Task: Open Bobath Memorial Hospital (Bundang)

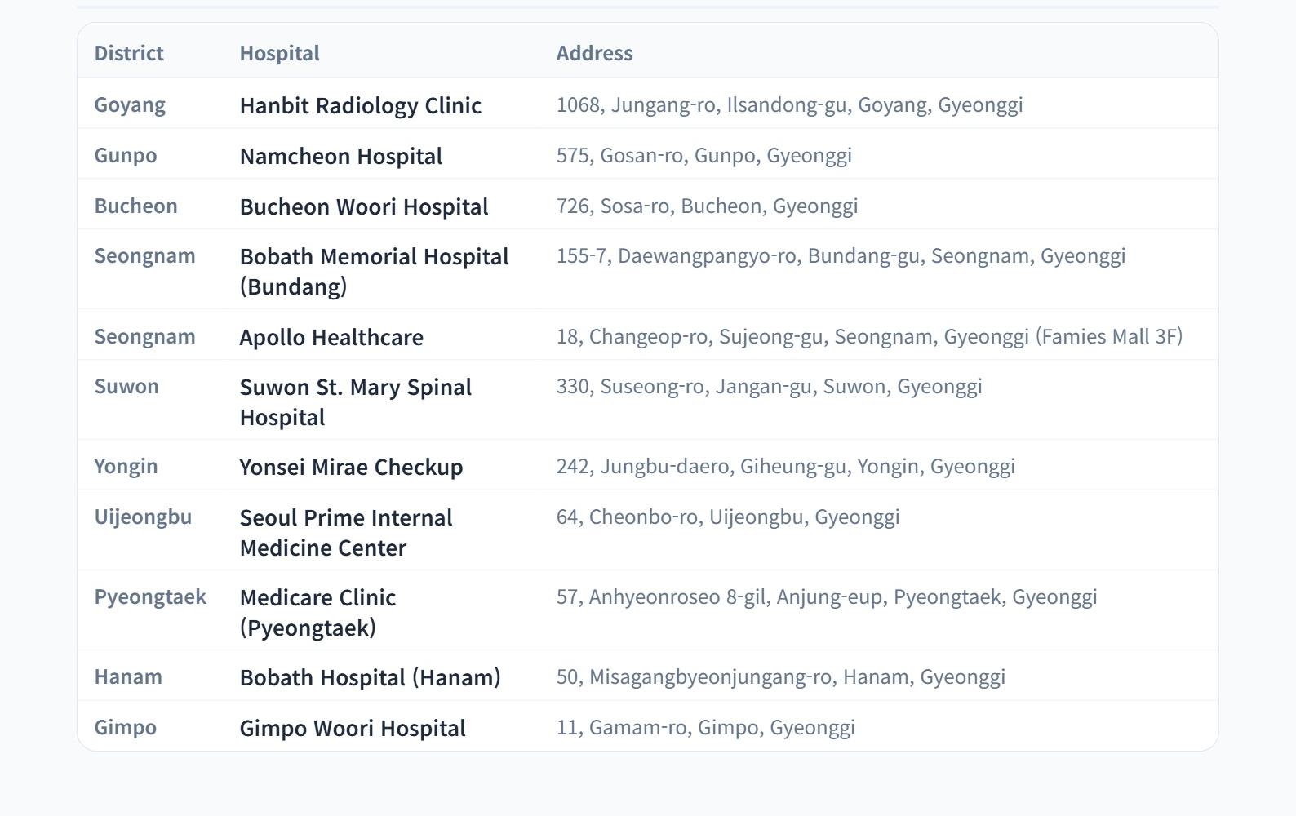Action: click(374, 271)
